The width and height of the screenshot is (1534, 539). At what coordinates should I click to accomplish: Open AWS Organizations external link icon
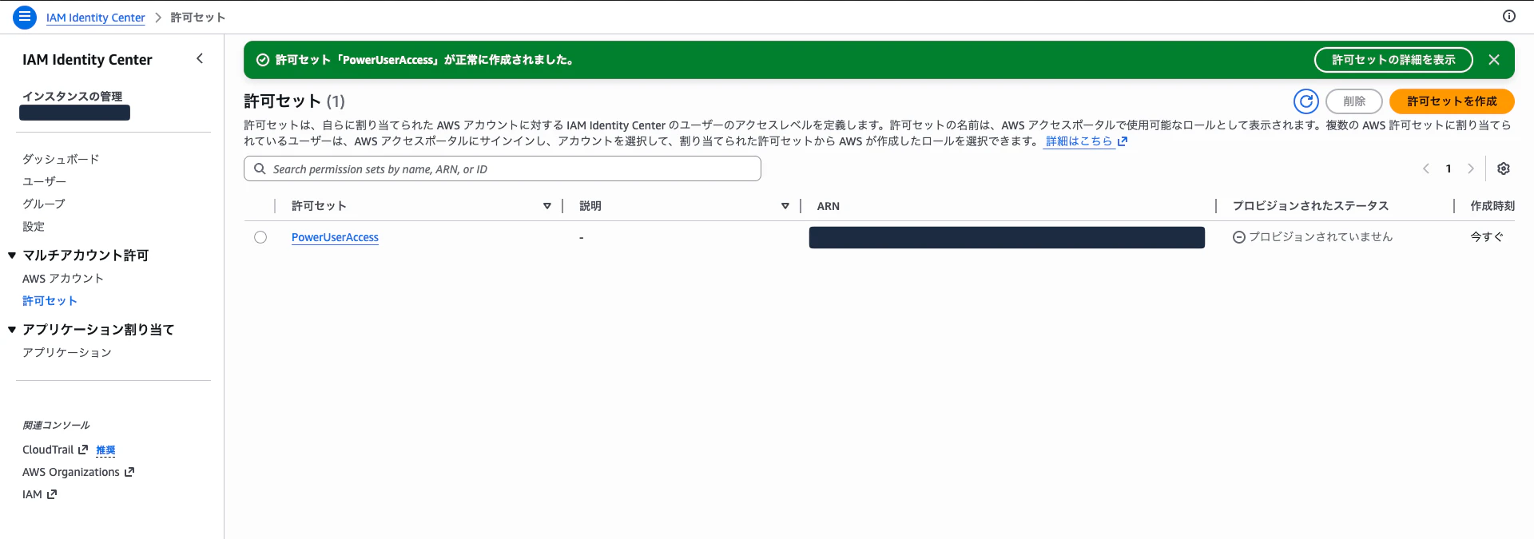(129, 472)
